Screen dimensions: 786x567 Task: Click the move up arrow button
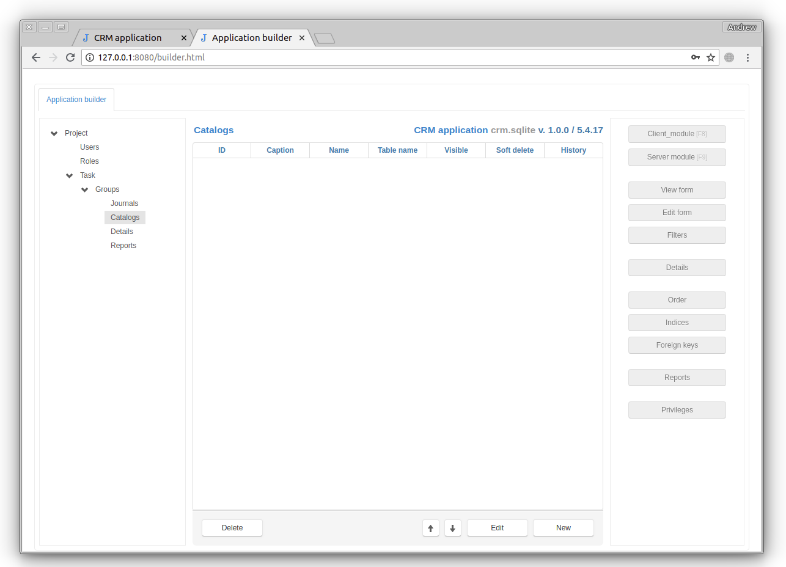click(x=431, y=528)
